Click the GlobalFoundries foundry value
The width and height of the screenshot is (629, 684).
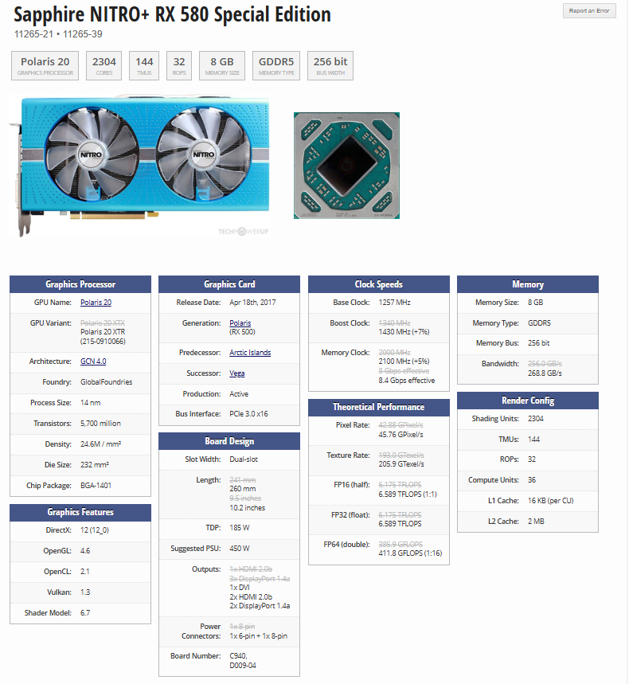coord(106,382)
